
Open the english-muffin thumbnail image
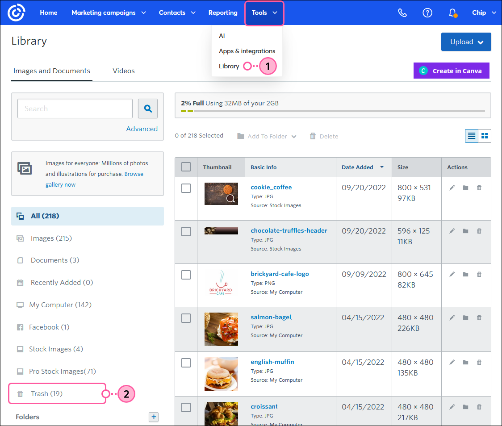[221, 374]
